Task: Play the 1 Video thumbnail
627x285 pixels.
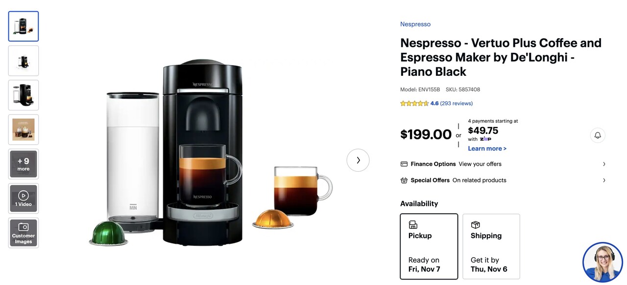Action: 24,198
